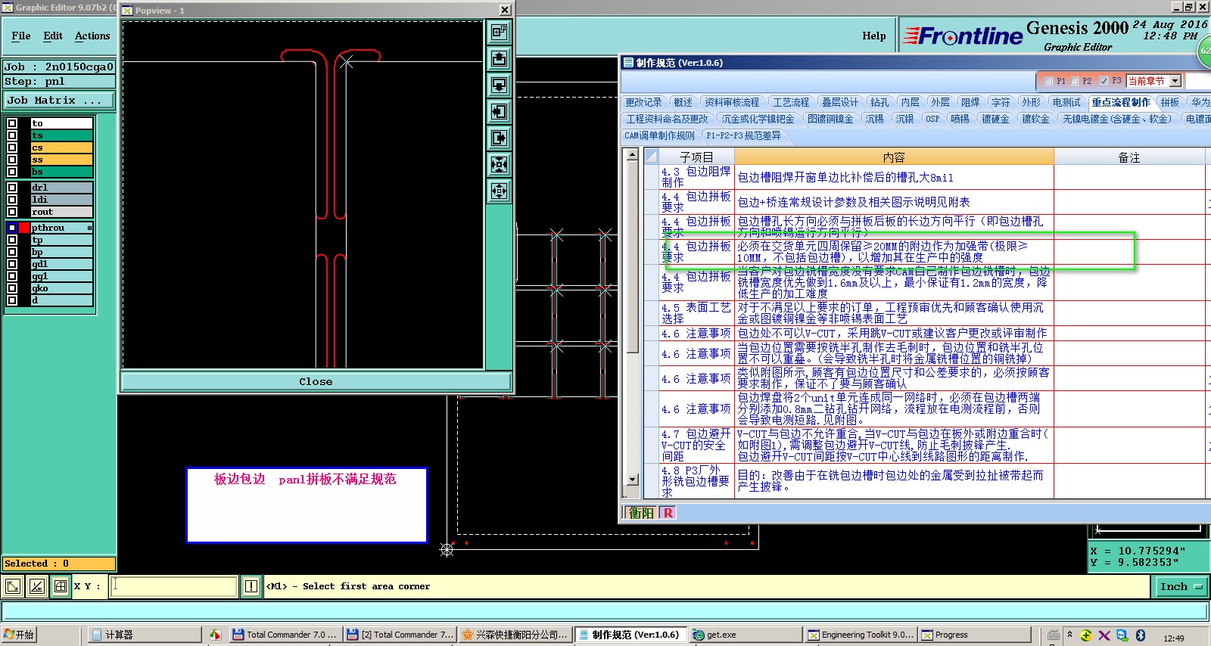1211x646 pixels.
Task: Click the zoom-out arrows icon in Popview
Action: click(x=499, y=191)
